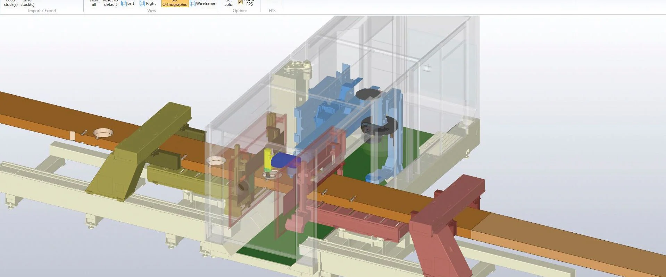The height and width of the screenshot is (277, 666).
Task: Click the Load stock(s) button
Action: click(10, 3)
